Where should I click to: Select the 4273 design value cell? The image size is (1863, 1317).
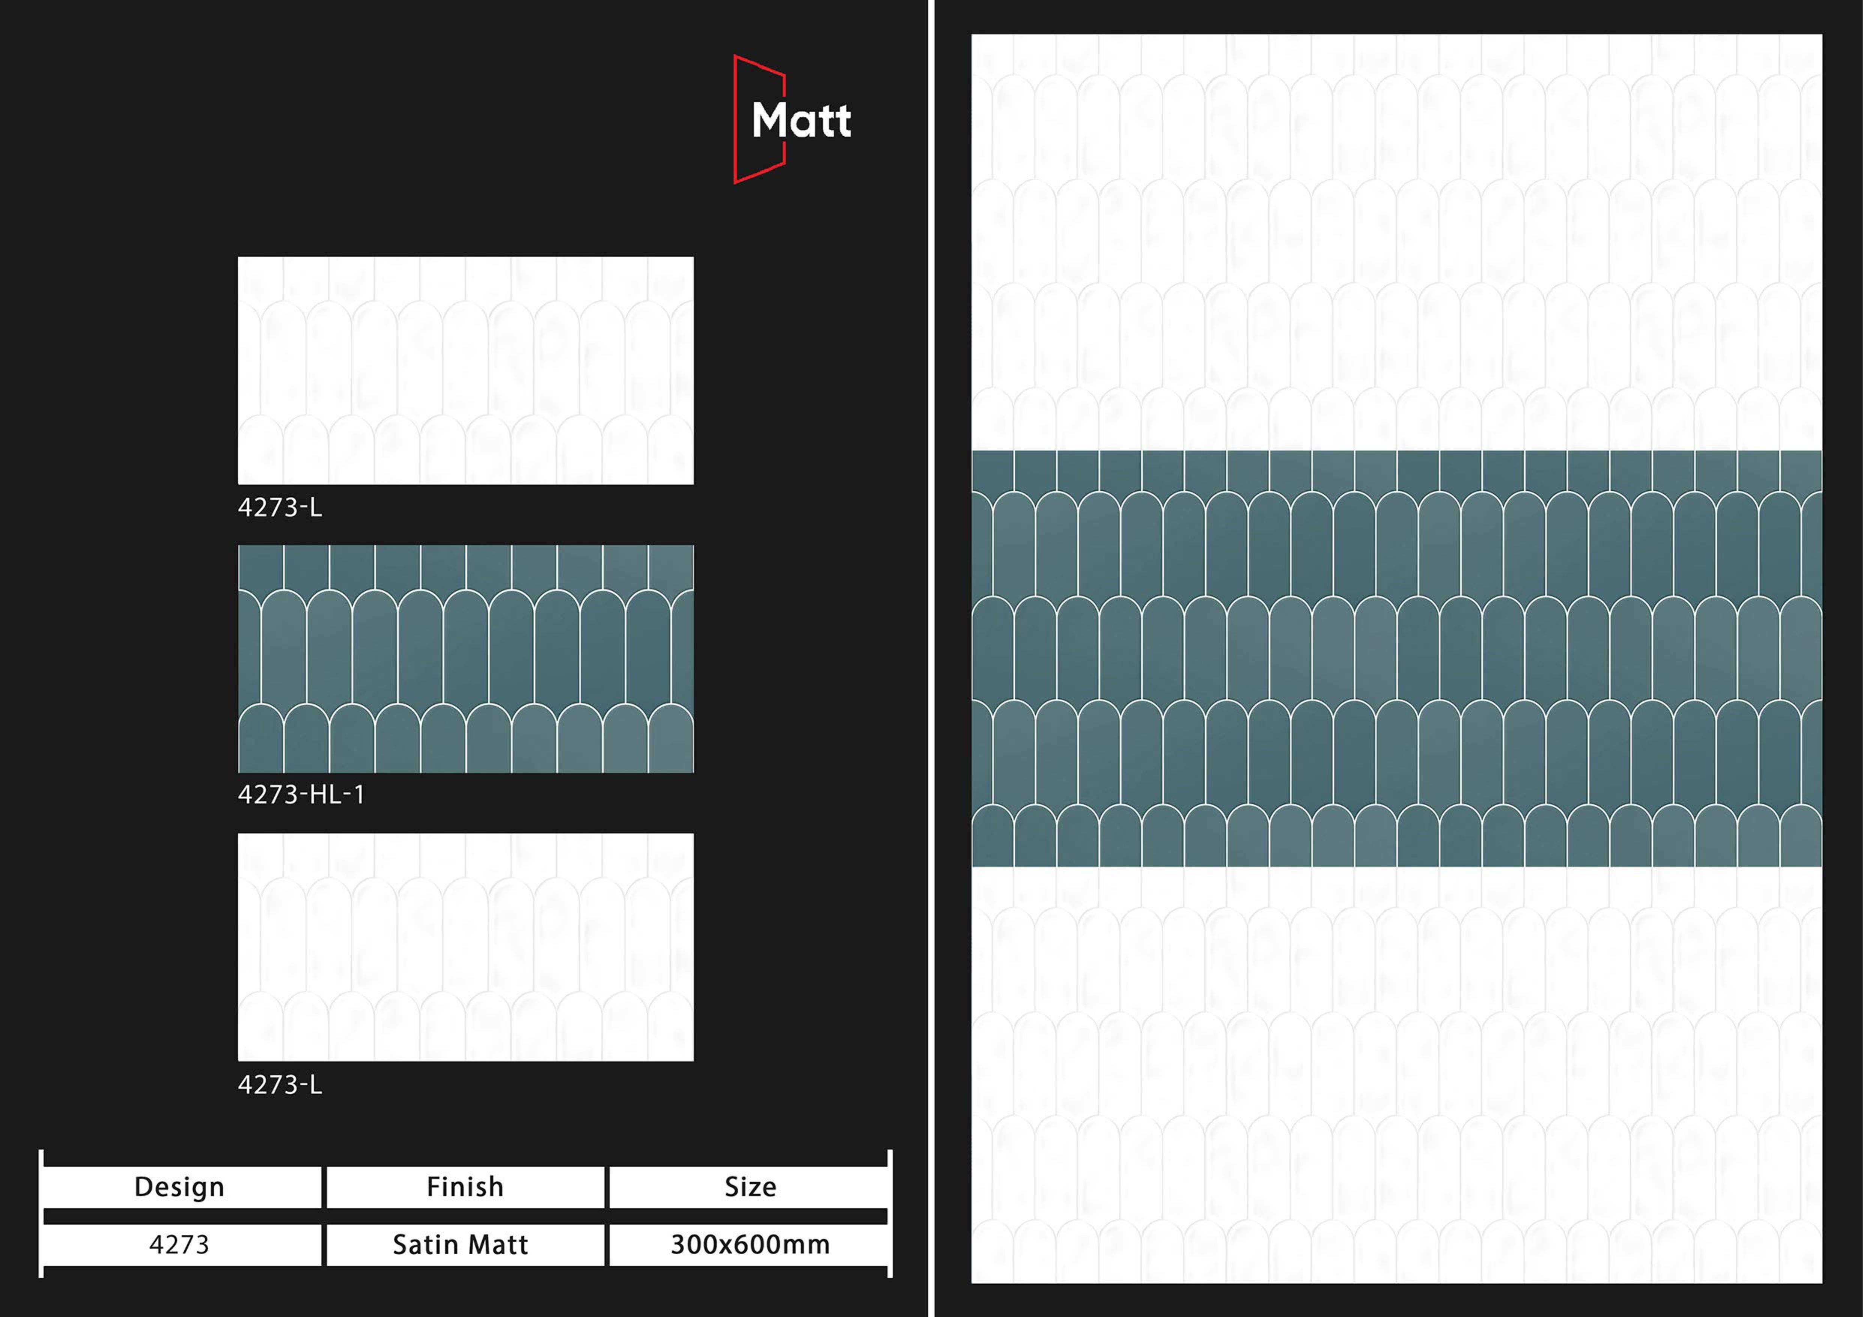tap(180, 1245)
